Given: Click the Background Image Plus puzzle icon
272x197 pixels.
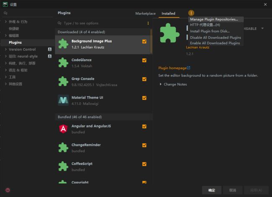Looking at the screenshot, I should click(x=63, y=44).
